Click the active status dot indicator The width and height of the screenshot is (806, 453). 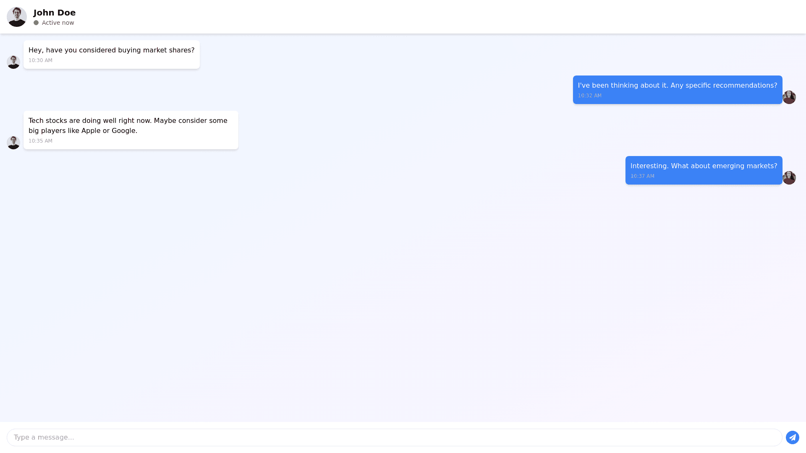point(36,23)
